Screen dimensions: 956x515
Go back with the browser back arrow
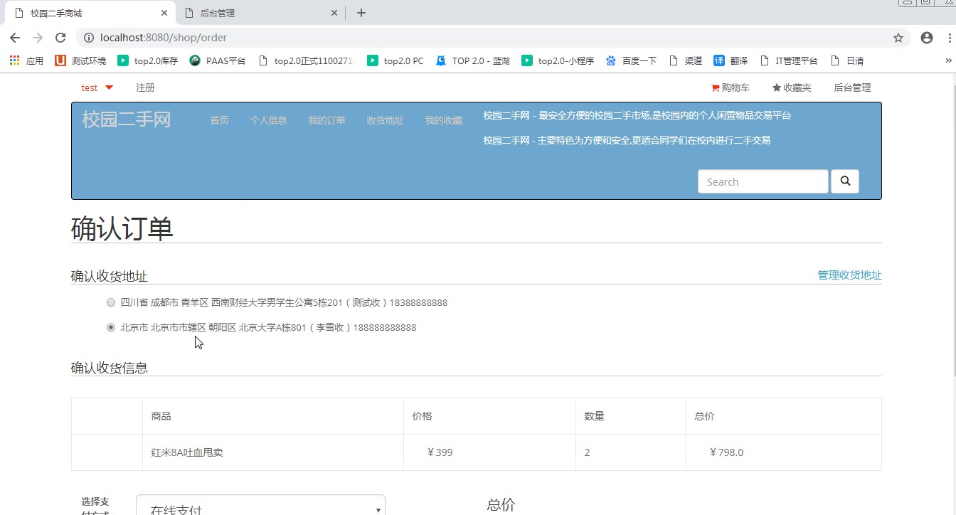(15, 38)
